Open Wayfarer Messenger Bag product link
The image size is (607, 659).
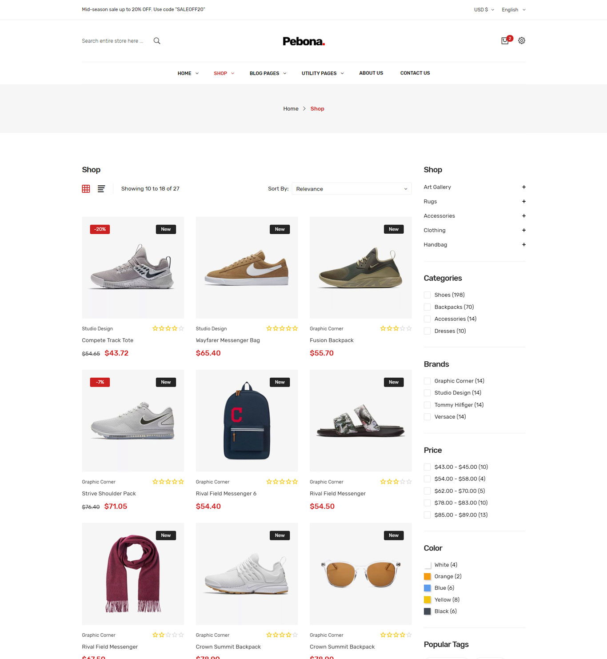point(228,340)
